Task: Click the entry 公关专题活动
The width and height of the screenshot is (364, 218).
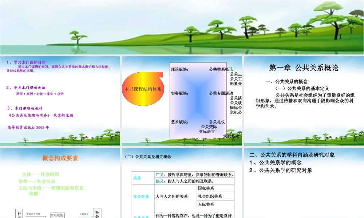Action: point(221,93)
